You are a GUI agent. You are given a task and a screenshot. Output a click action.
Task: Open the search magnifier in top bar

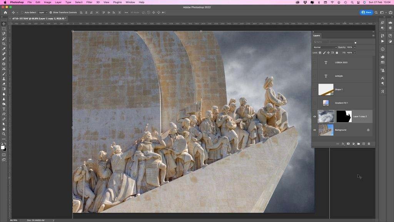[x=376, y=12]
